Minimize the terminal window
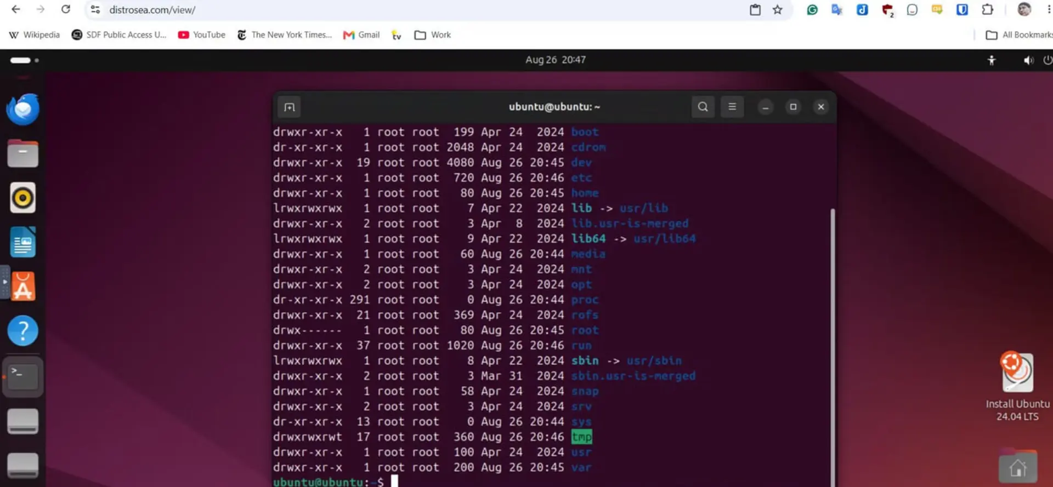Viewport: 1053px width, 487px height. coord(766,107)
